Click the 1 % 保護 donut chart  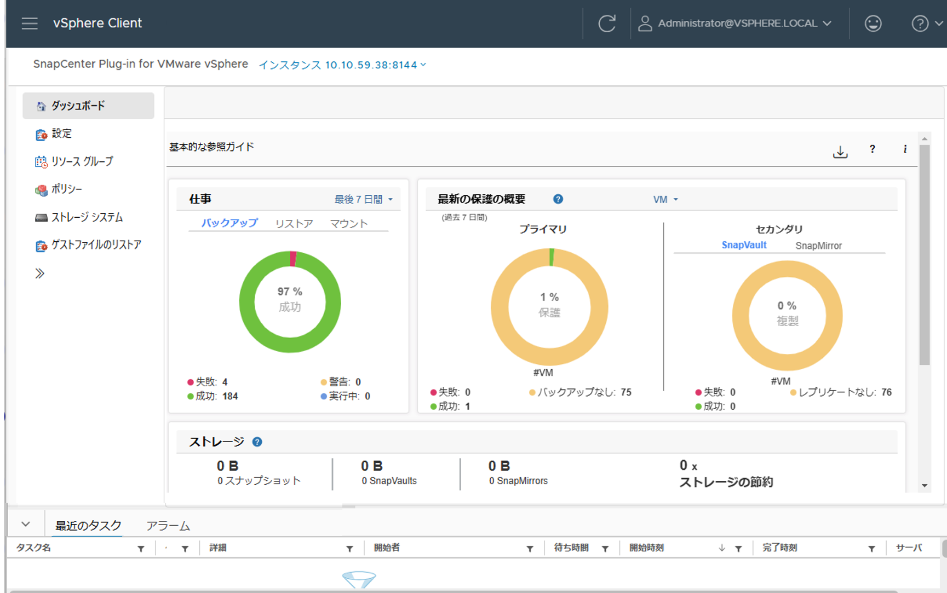[x=549, y=307]
